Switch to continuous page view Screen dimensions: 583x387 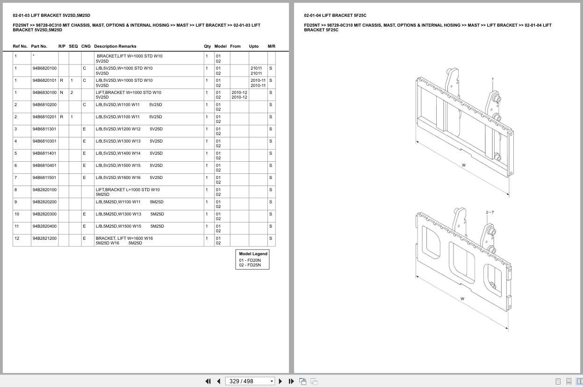[x=569, y=381]
